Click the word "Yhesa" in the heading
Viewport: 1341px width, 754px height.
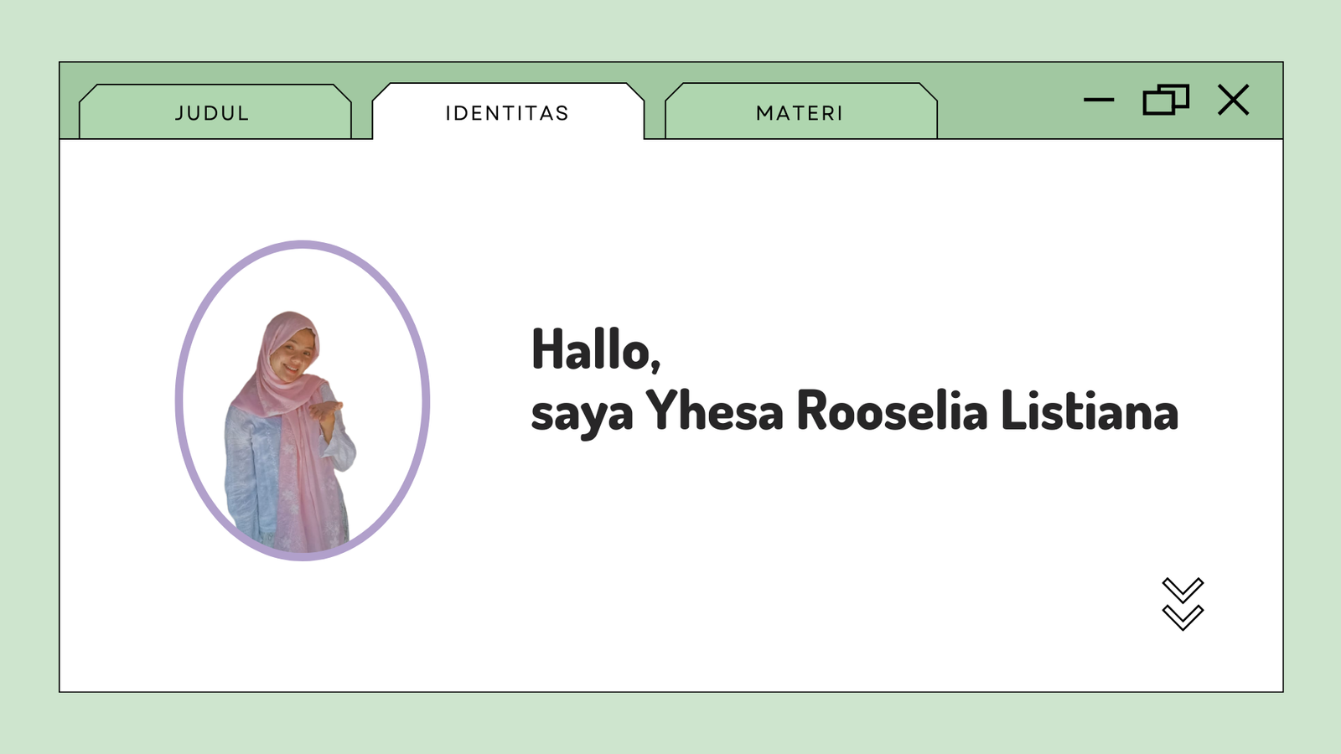click(x=714, y=411)
